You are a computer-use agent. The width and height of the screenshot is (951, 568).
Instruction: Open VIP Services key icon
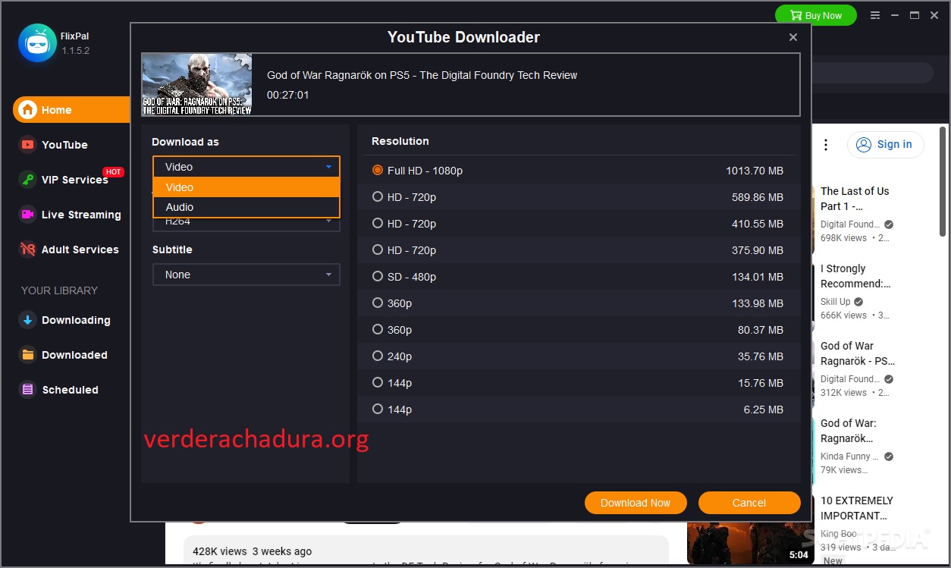click(28, 180)
